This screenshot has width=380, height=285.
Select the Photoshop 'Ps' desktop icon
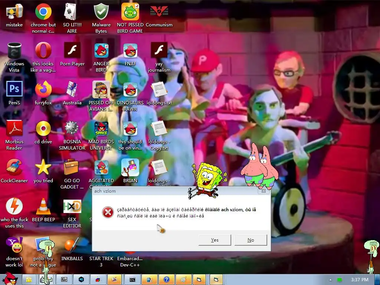click(14, 89)
